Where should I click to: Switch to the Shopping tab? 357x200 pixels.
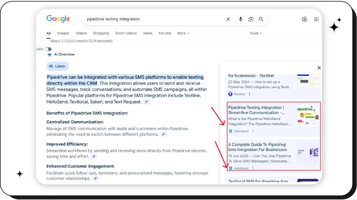(x=101, y=33)
